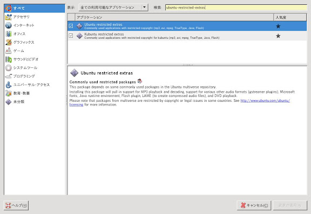
Task: Click the プログラミング category icon
Action: (x=9, y=76)
